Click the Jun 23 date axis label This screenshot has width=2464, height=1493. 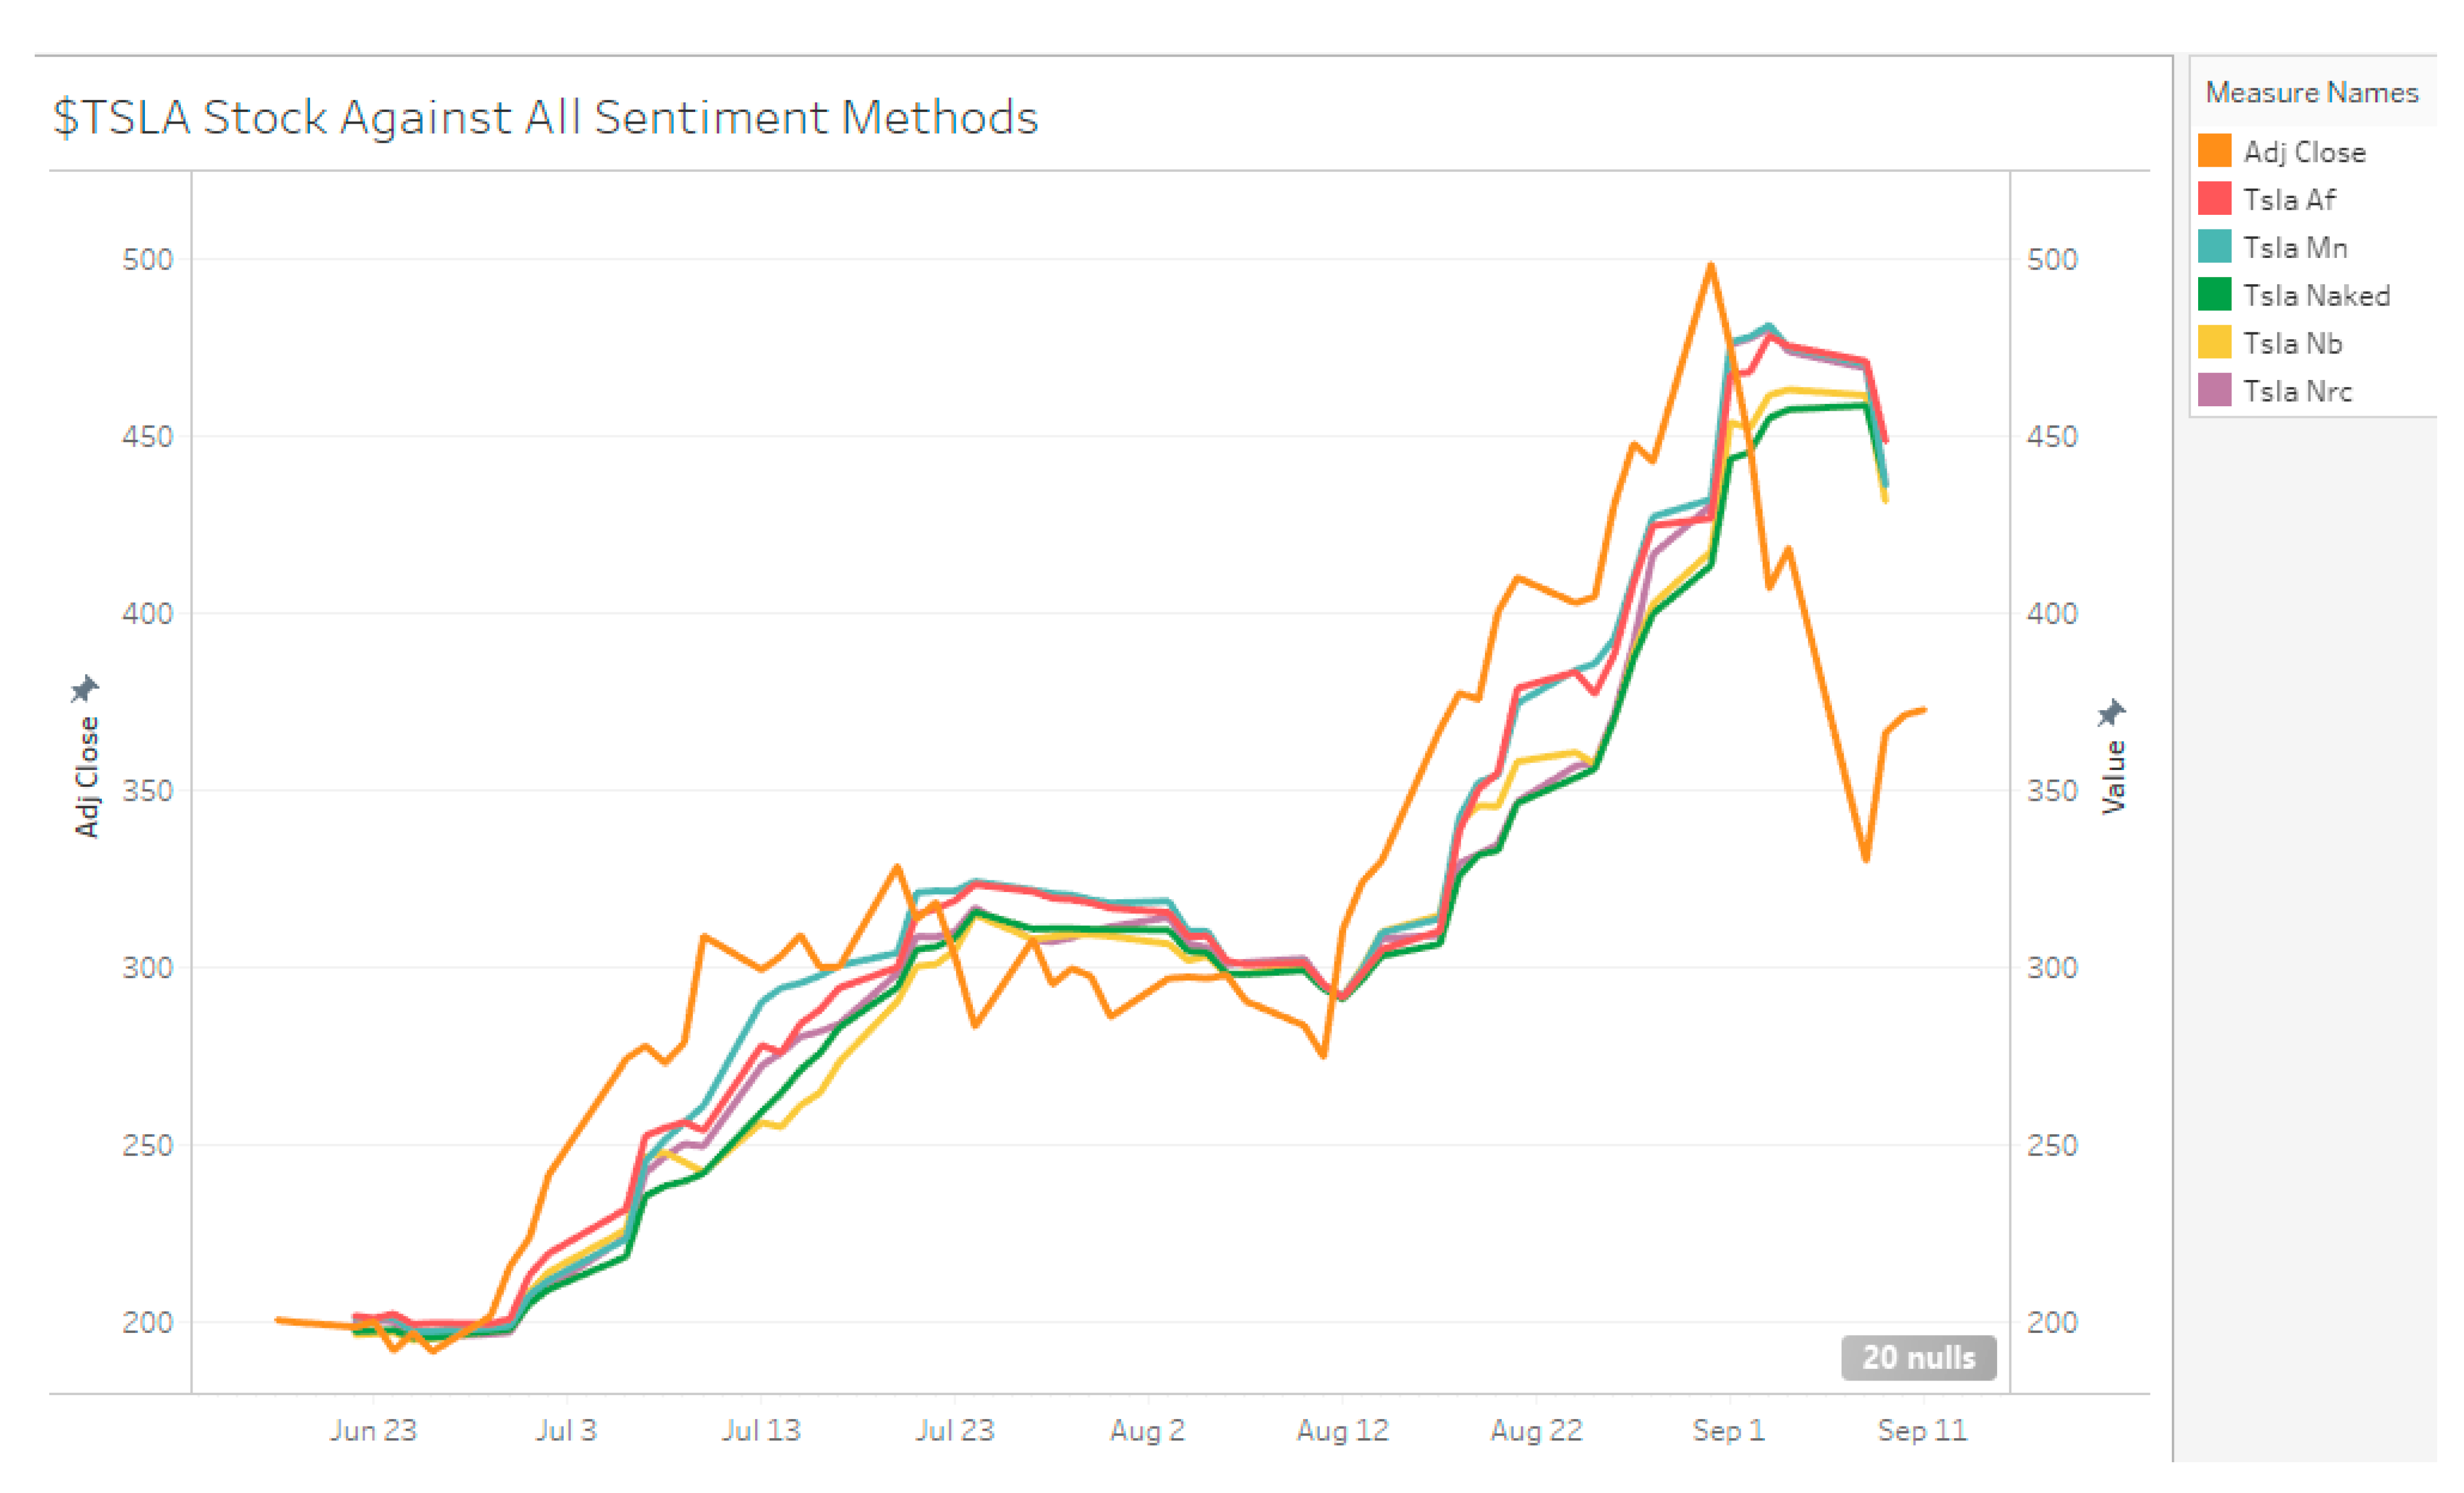[x=373, y=1430]
